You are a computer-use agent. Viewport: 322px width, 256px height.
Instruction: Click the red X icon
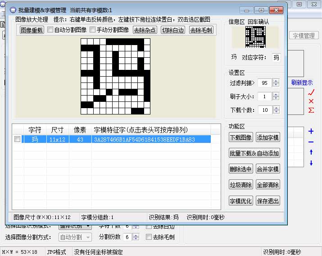[311, 101]
